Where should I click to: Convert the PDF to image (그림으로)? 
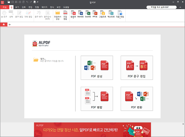coord(103,14)
